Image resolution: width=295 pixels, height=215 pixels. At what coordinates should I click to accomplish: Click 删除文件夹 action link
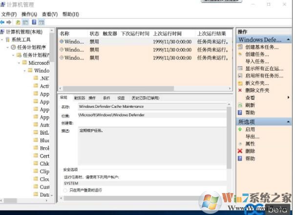[257, 90]
